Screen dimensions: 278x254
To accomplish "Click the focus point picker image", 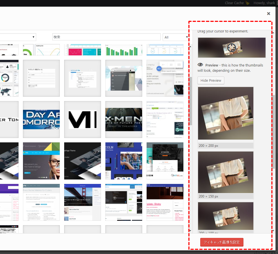I will 232,48.
